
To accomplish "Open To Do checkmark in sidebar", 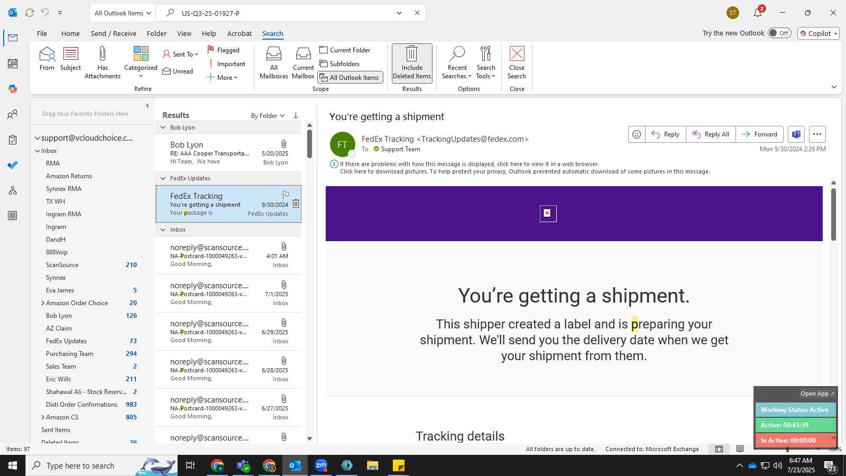I will click(x=13, y=165).
